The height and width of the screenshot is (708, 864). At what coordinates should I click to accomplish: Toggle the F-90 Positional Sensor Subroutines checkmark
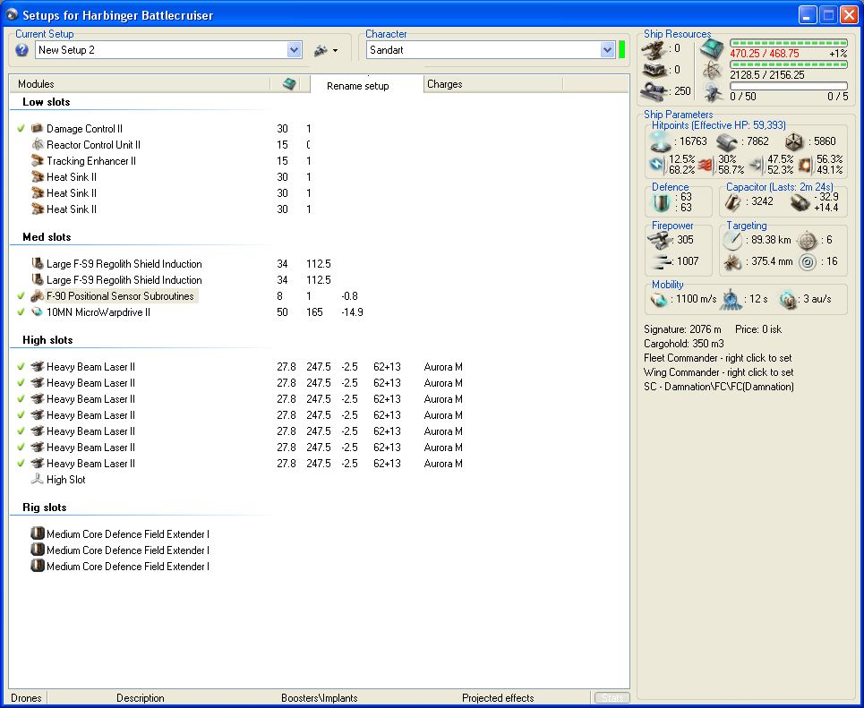[x=21, y=296]
